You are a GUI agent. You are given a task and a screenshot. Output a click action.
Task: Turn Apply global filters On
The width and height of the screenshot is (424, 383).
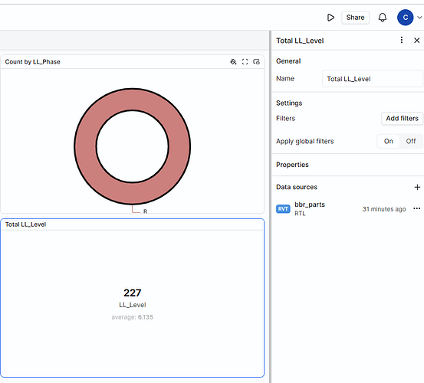pyautogui.click(x=388, y=141)
